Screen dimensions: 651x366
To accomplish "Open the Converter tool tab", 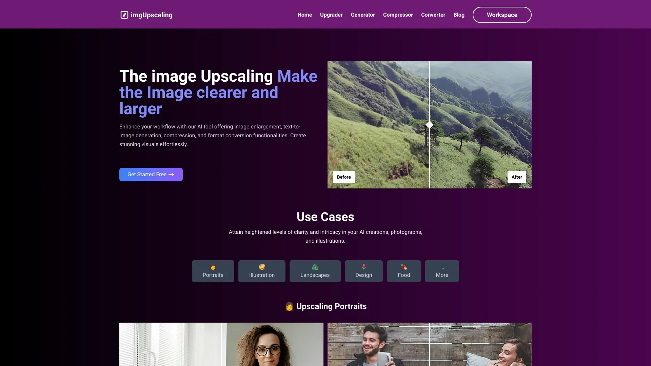I will pos(433,15).
